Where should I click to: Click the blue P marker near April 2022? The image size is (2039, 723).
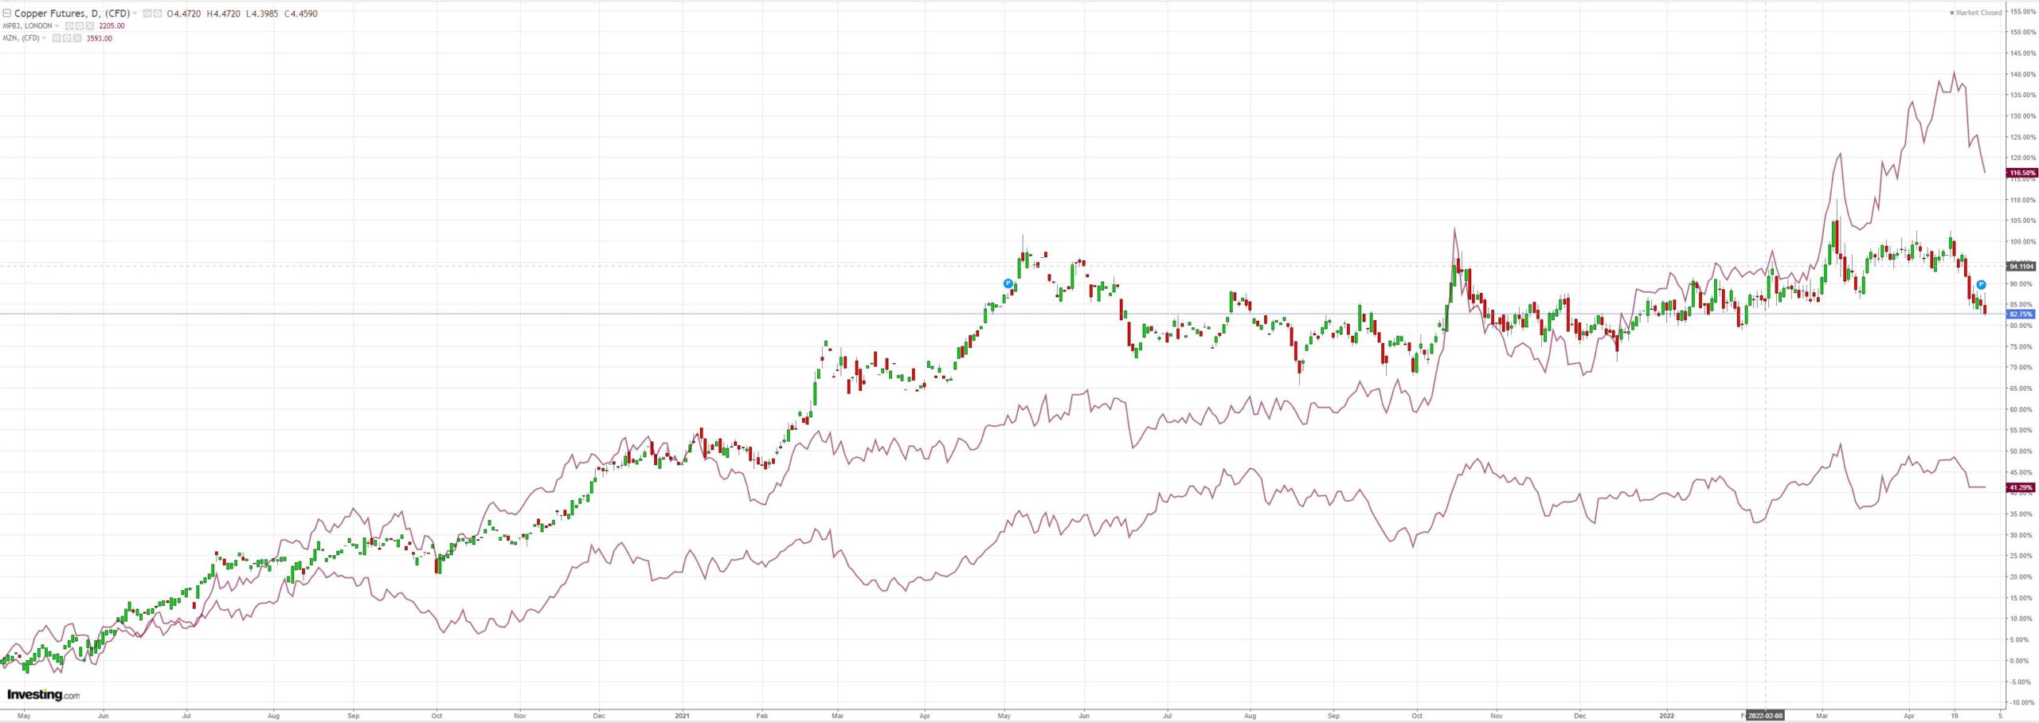(1981, 285)
